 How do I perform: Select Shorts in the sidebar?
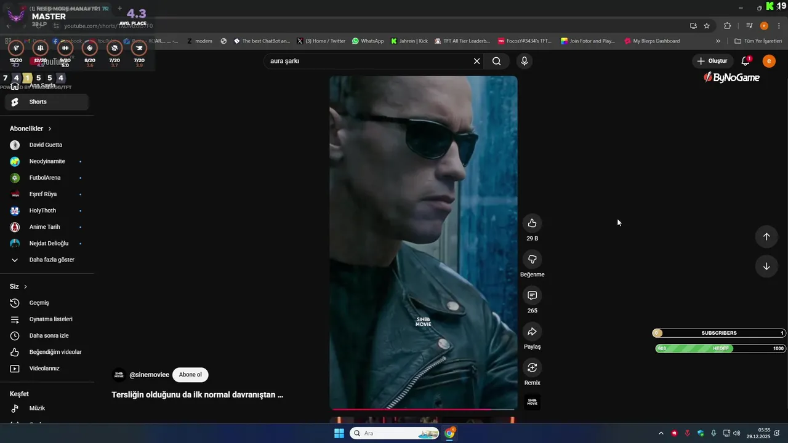47,102
